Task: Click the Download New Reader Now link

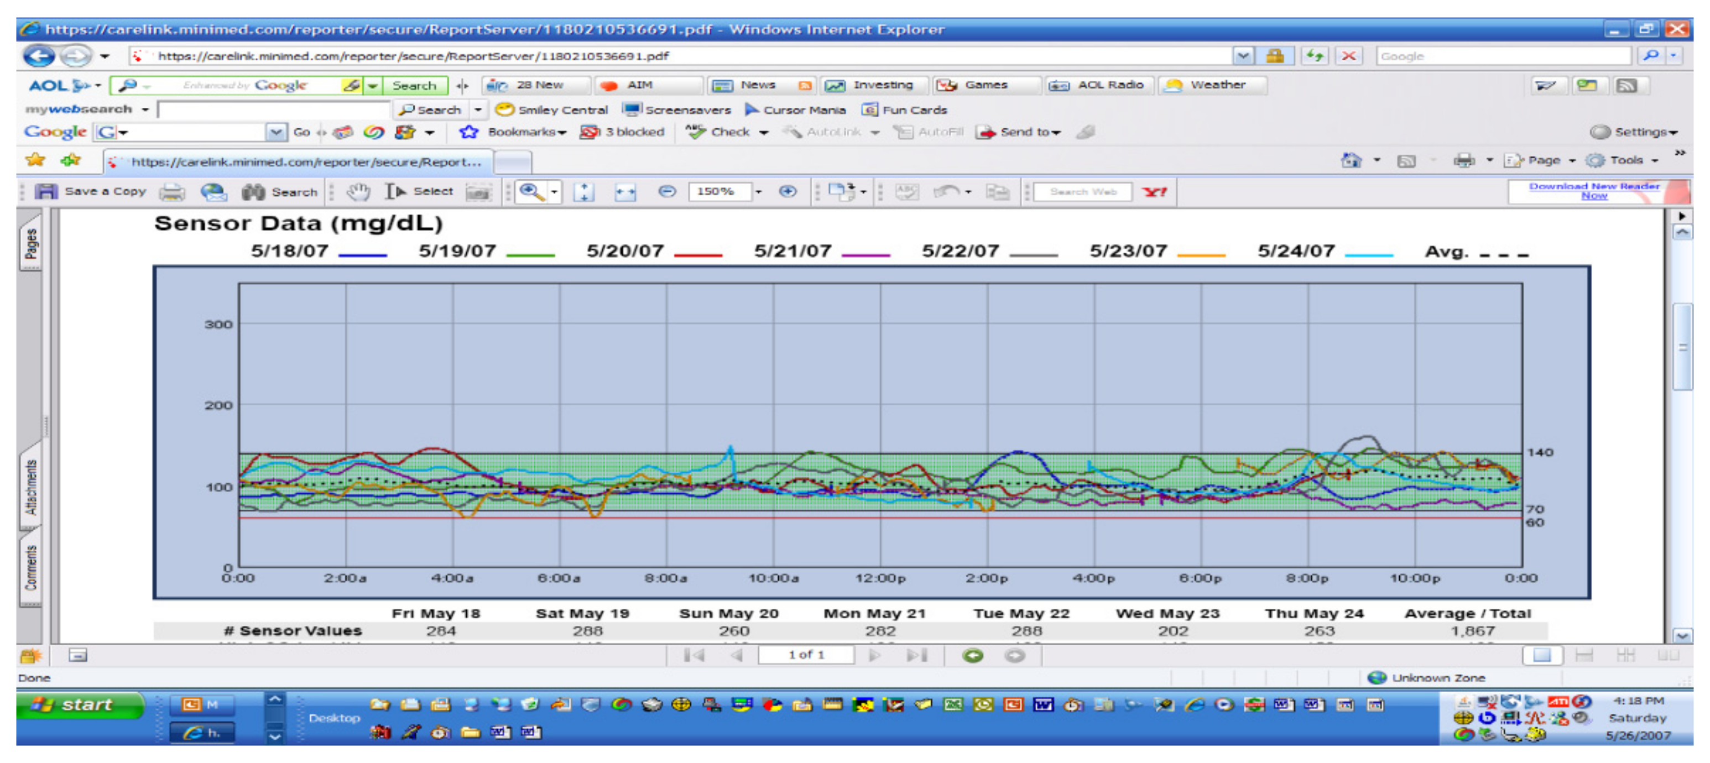Action: click(x=1594, y=191)
